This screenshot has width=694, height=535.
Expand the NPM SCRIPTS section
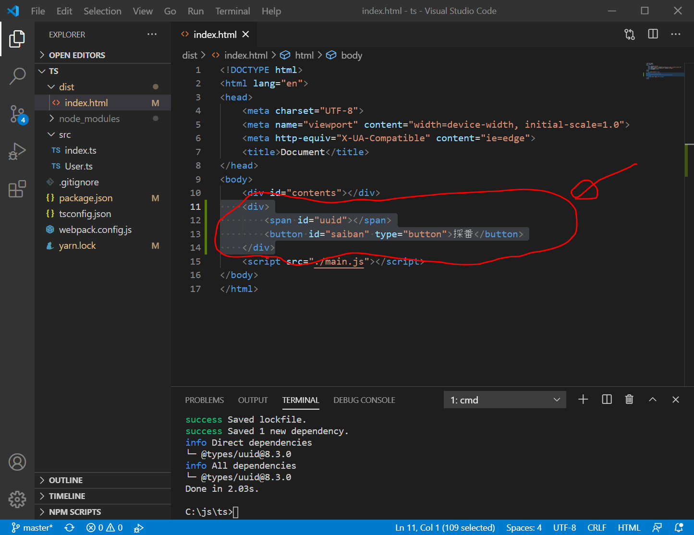103,512
